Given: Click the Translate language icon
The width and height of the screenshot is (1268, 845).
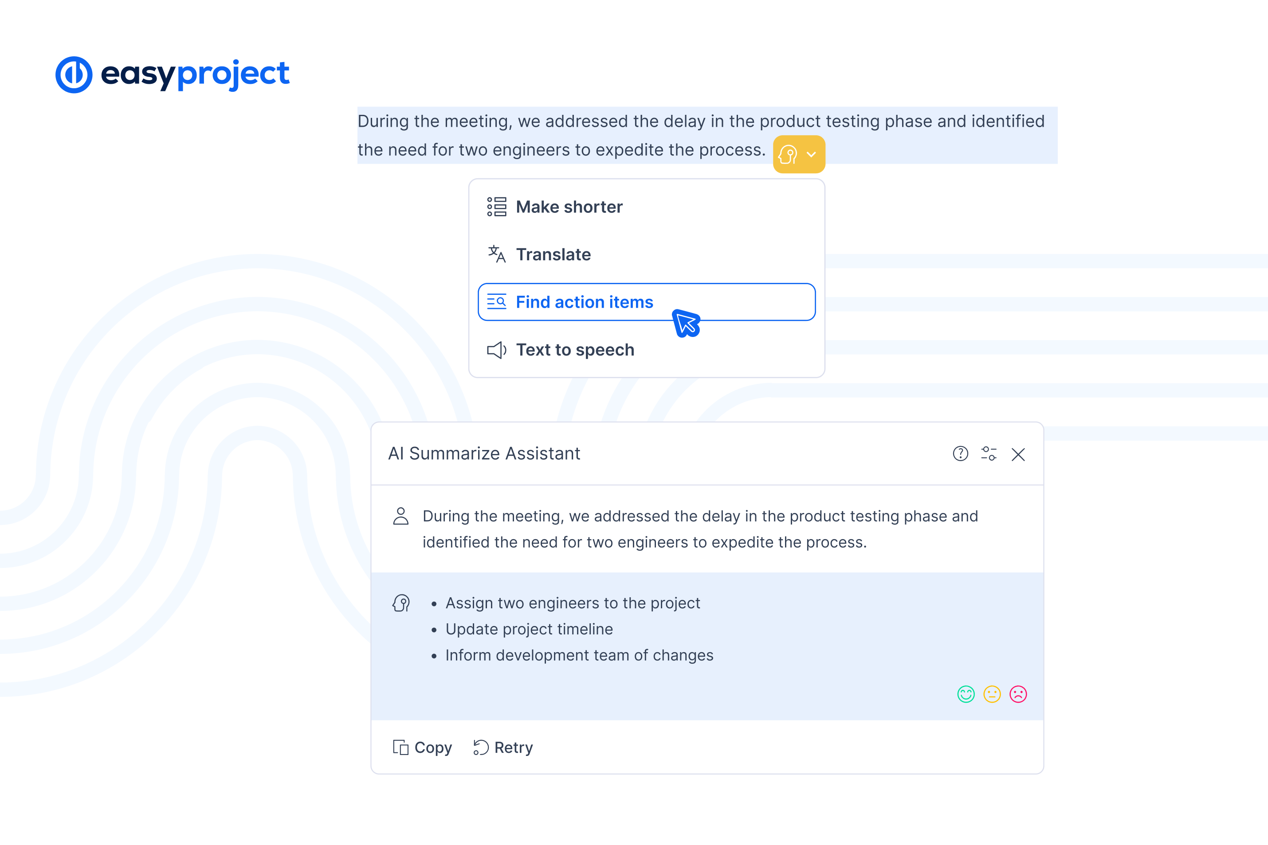Looking at the screenshot, I should pyautogui.click(x=497, y=254).
